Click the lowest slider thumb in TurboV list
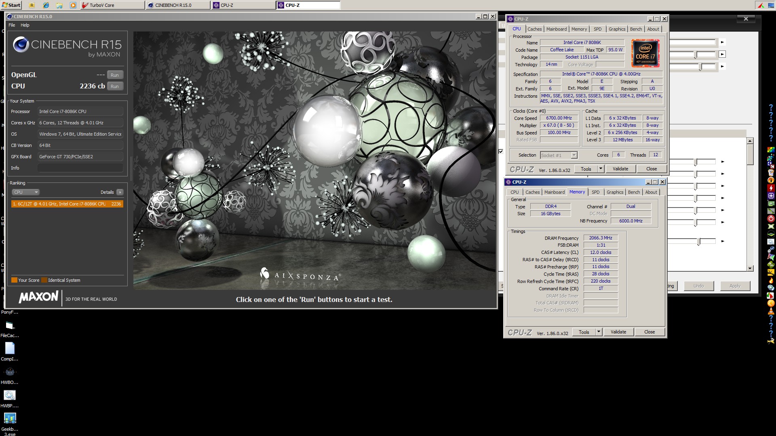Screen dimensions: 776x436 coord(699,241)
